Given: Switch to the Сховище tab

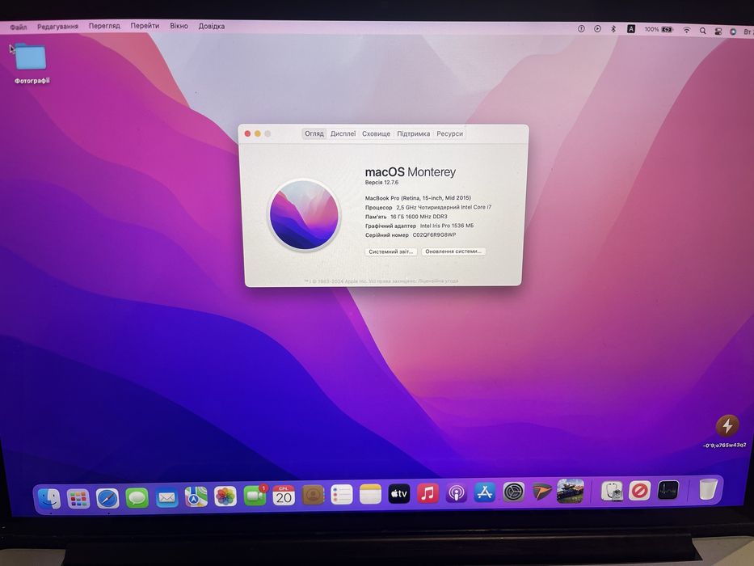Looking at the screenshot, I should click(376, 133).
